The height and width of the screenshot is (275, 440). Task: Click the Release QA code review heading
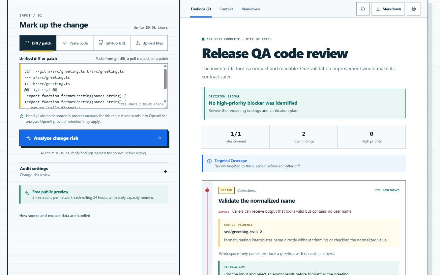pyautogui.click(x=275, y=53)
